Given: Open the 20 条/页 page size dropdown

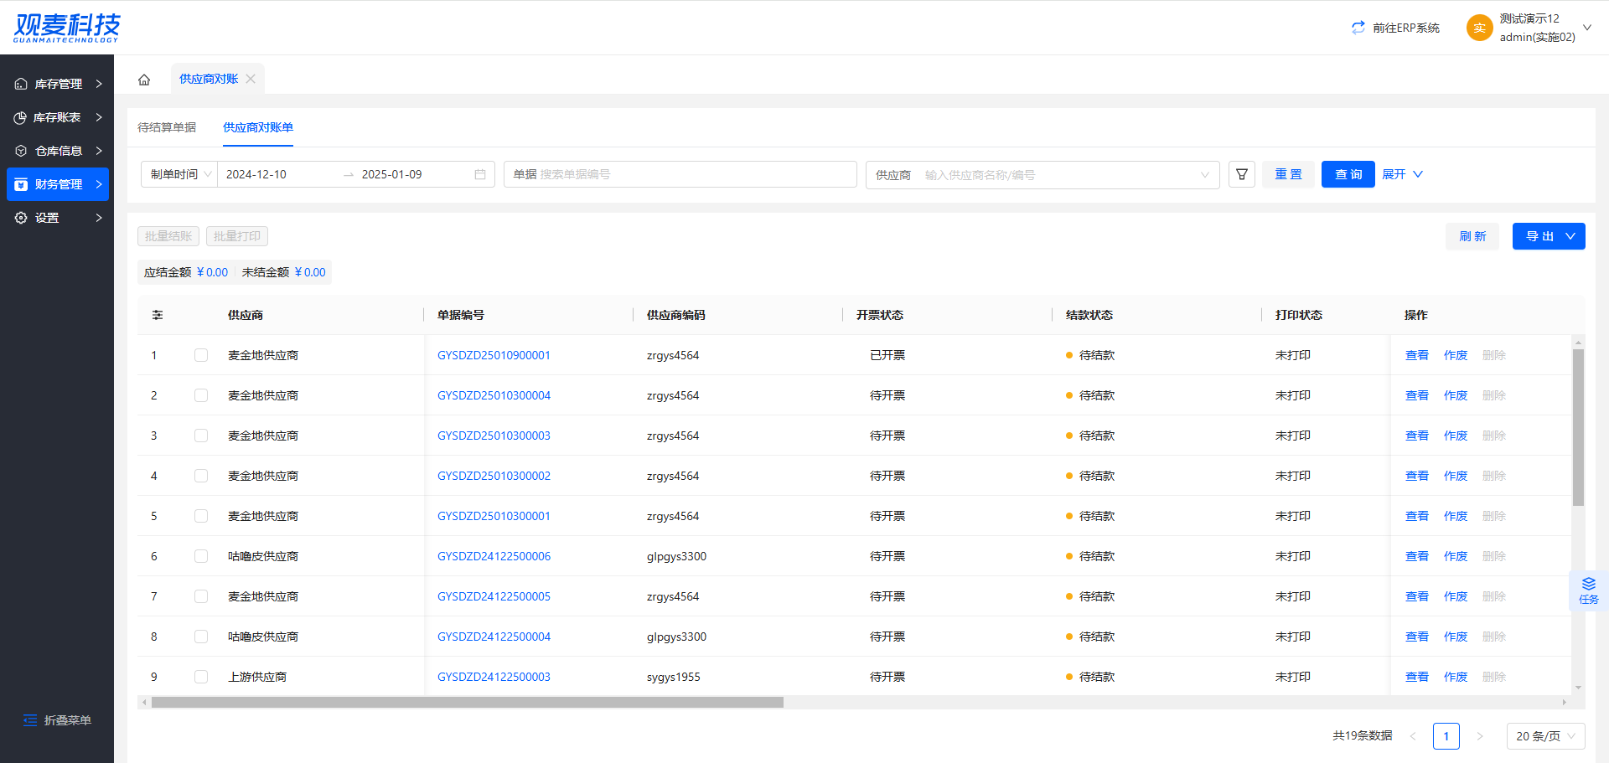Looking at the screenshot, I should point(1545,736).
